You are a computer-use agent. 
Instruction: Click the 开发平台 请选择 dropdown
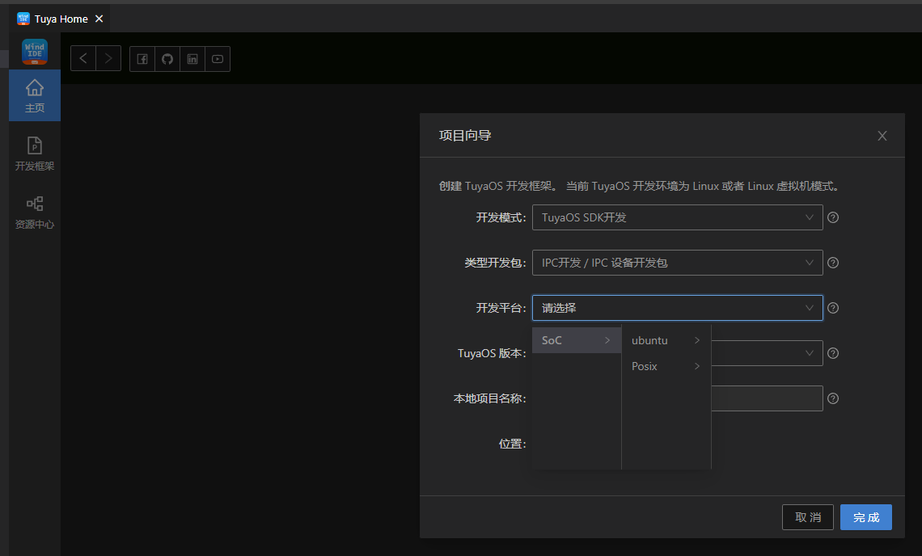click(x=677, y=308)
